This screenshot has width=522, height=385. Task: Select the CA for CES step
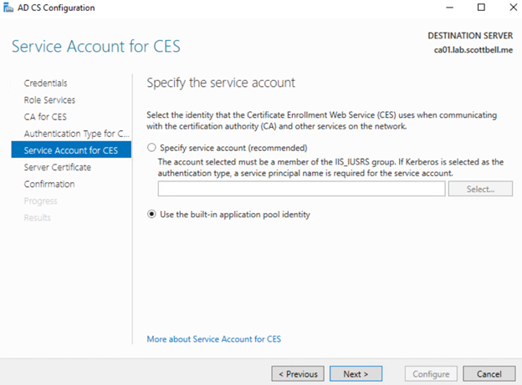(45, 116)
